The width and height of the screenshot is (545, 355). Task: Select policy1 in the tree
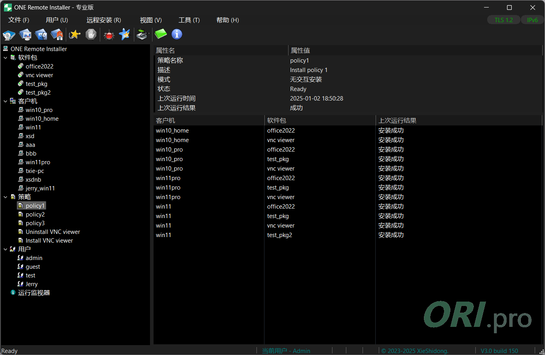click(35, 205)
